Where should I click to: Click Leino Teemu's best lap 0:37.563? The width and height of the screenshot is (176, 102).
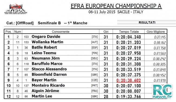tap(159, 53)
